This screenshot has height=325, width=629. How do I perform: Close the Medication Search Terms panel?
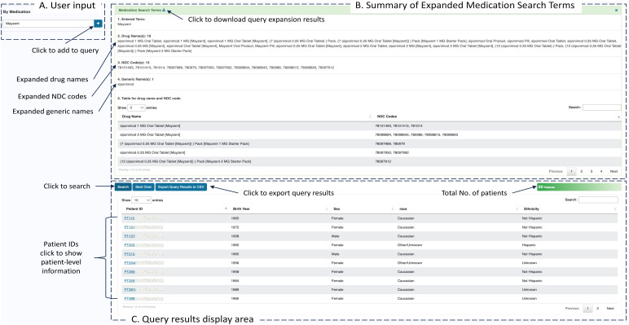tap(617, 10)
